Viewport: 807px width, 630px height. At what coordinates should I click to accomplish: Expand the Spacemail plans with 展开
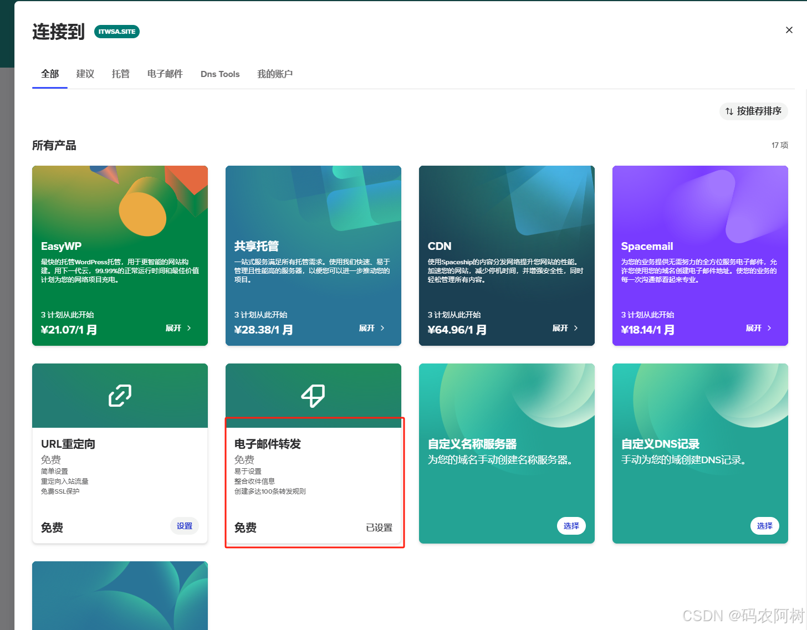[x=759, y=328]
